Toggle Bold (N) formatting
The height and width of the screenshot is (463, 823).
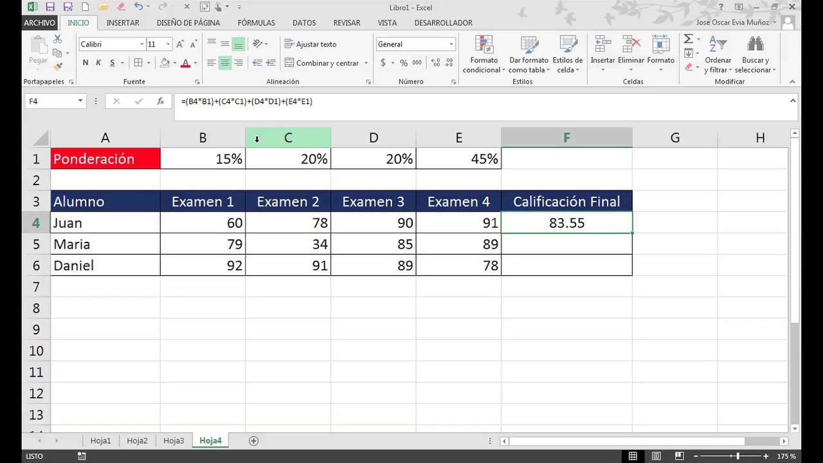pos(86,63)
